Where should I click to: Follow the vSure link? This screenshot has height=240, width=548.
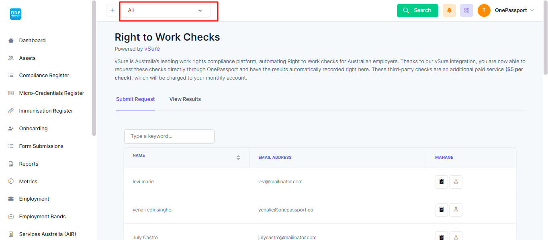point(152,49)
